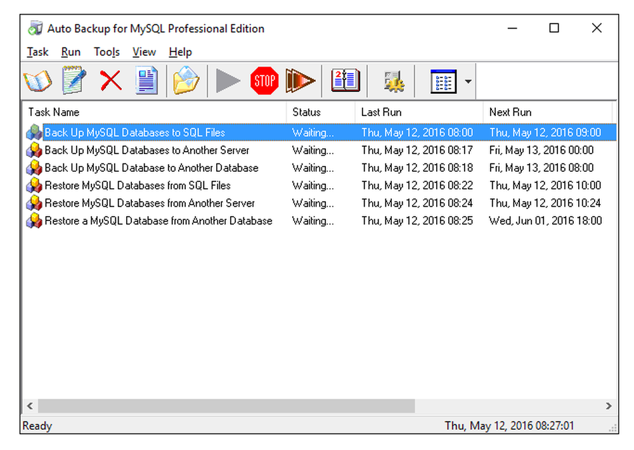Click next run time Thu, May 12, 2016 10:24
This screenshot has width=634, height=450.
545,203
